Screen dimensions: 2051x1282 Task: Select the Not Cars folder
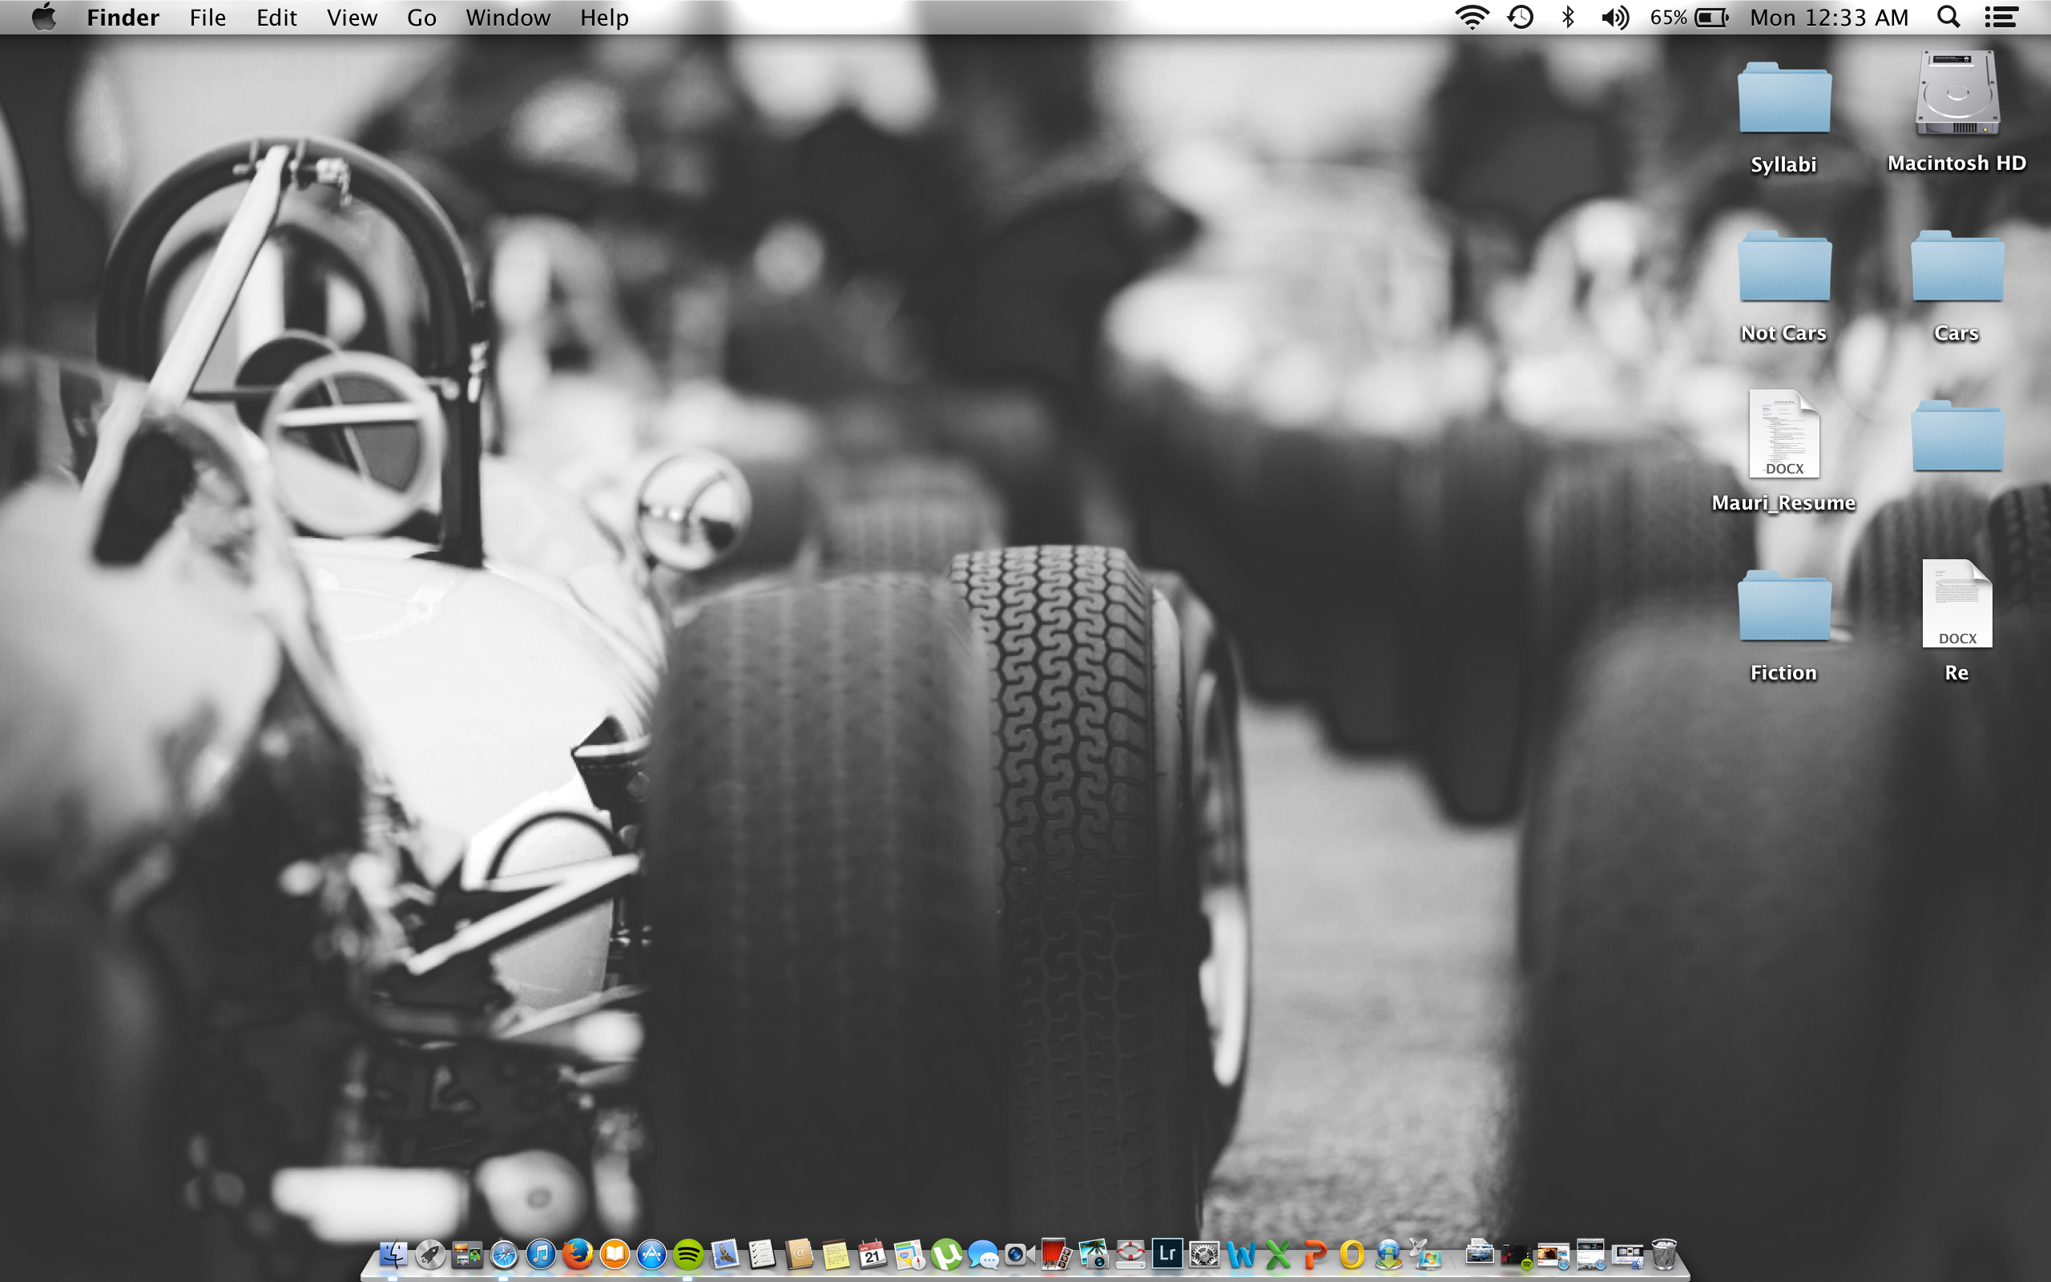click(1784, 286)
